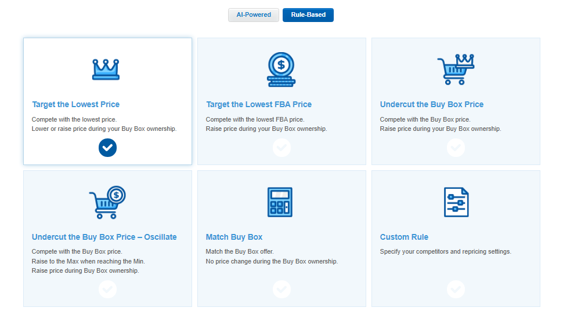This screenshot has width=563, height=311.
Task: Click the Custom Rule document sliders icon
Action: (x=456, y=202)
